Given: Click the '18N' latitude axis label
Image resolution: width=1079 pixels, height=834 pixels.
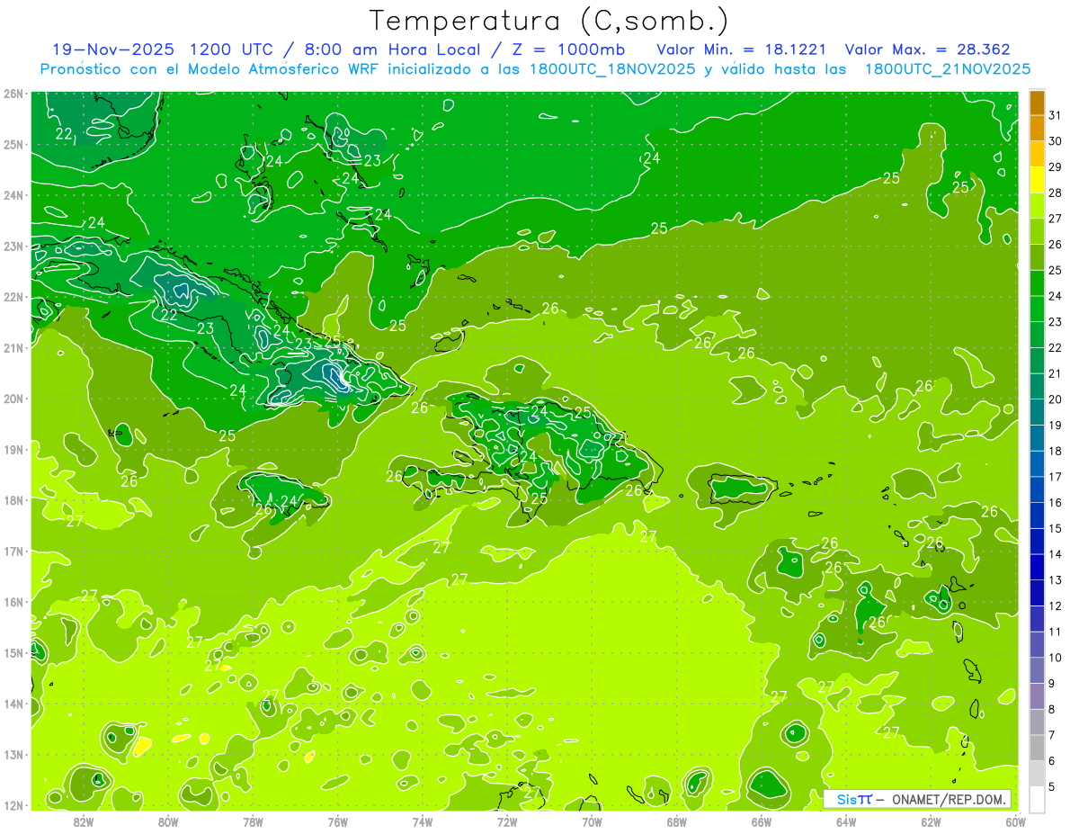Looking at the screenshot, I should (13, 500).
